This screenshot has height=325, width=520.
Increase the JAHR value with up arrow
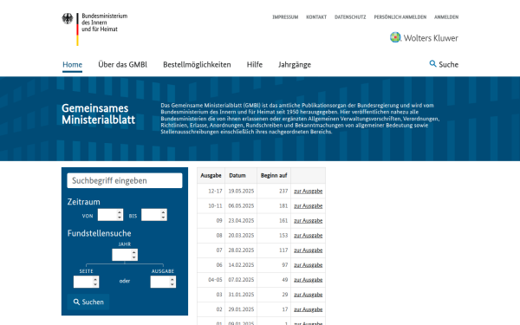134,252
